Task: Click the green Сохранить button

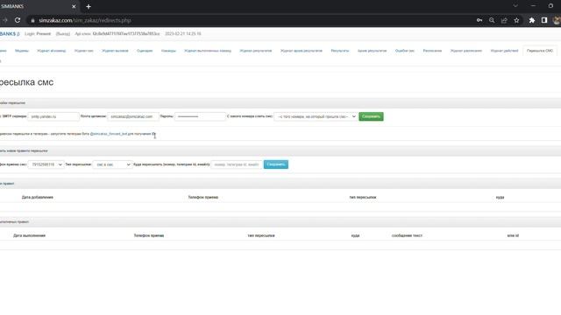Action: pyautogui.click(x=371, y=116)
